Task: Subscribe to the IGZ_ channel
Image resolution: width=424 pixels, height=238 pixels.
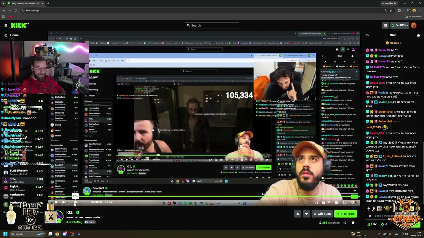Action: [x=345, y=214]
